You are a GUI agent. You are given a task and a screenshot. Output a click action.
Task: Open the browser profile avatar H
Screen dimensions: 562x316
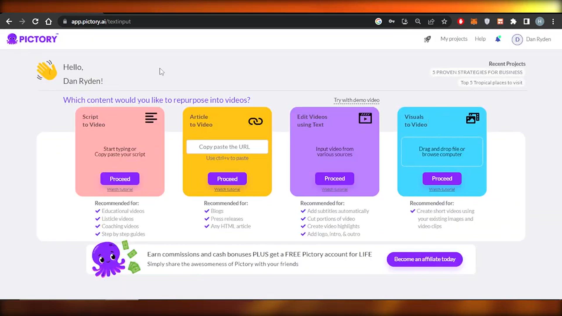click(x=540, y=21)
